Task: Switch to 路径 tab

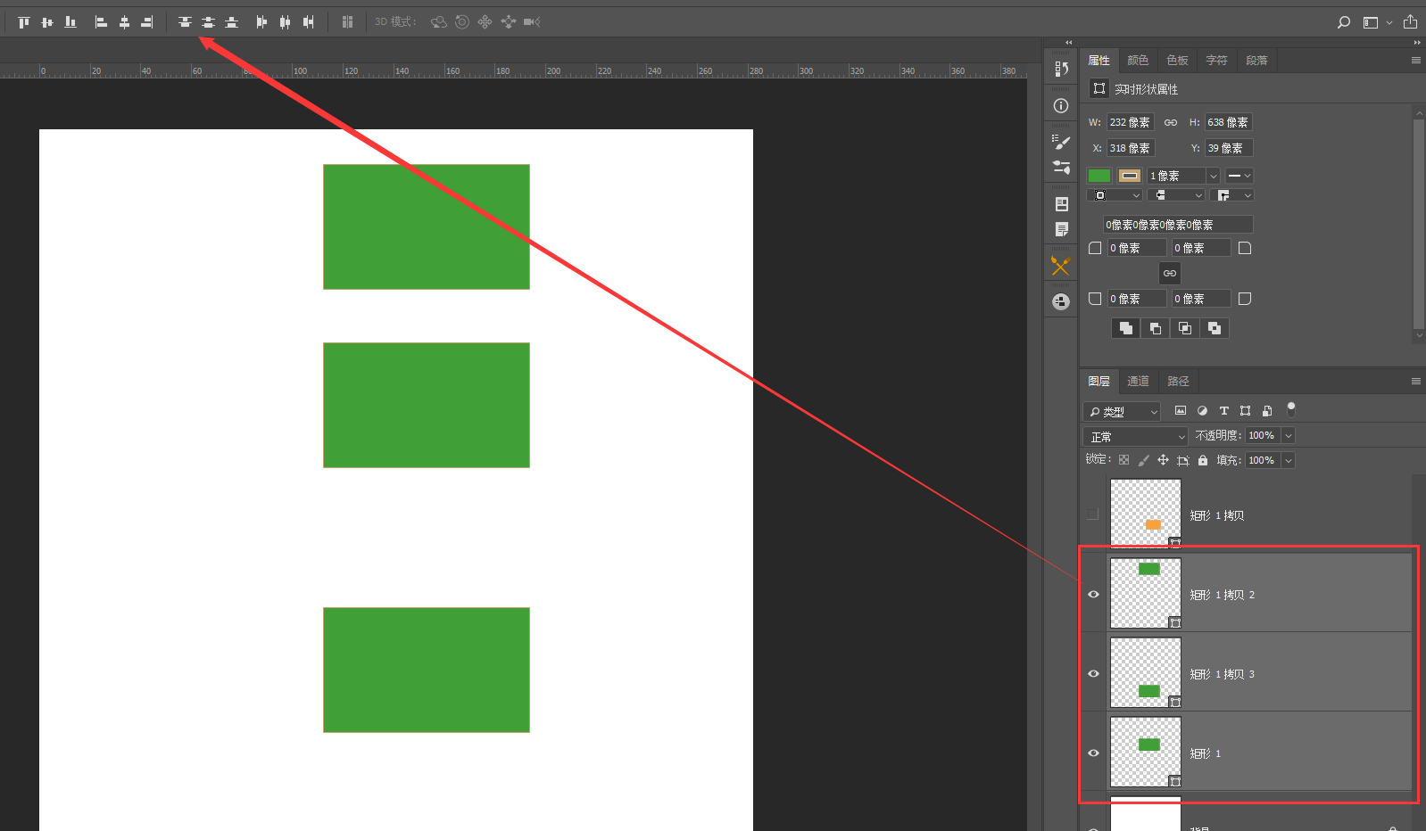Action: click(1178, 382)
